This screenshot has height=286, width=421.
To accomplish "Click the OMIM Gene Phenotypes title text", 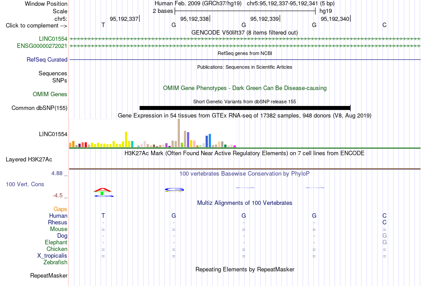I will click(x=245, y=88).
